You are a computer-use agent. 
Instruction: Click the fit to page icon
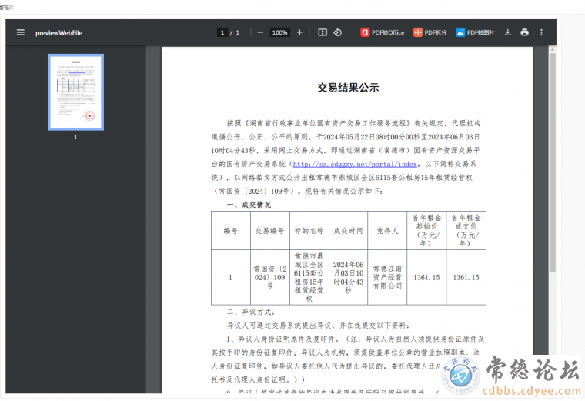[x=323, y=32]
